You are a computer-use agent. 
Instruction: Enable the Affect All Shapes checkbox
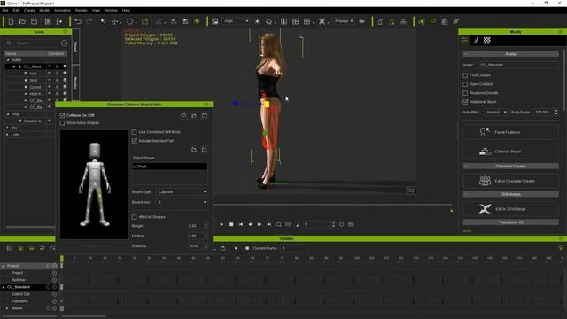134,217
